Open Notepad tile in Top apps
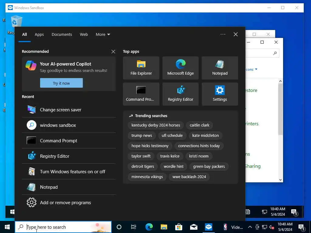Screen dimensions: 311x233 tap(220, 68)
